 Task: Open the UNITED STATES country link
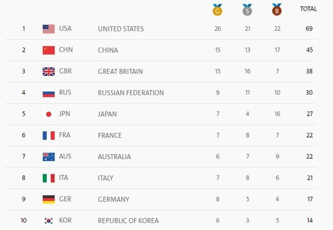pyautogui.click(x=121, y=29)
